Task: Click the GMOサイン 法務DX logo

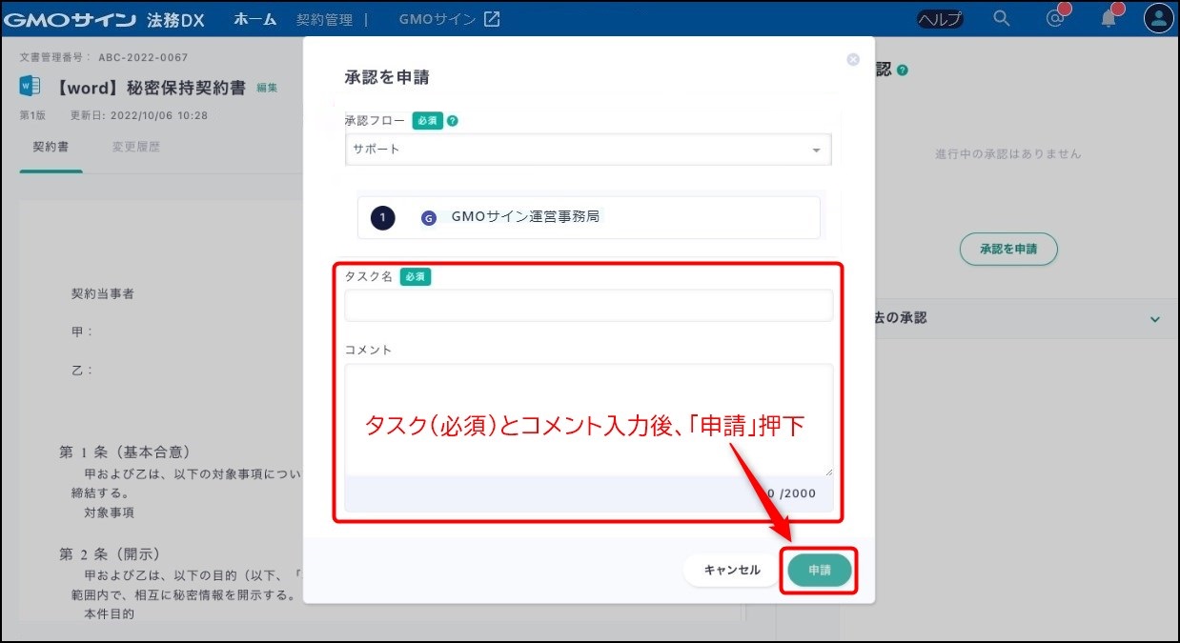Action: coord(112,19)
